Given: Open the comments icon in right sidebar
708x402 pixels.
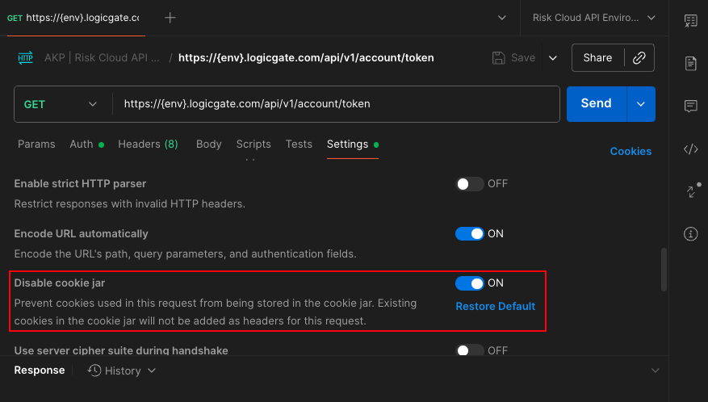Looking at the screenshot, I should pyautogui.click(x=690, y=106).
